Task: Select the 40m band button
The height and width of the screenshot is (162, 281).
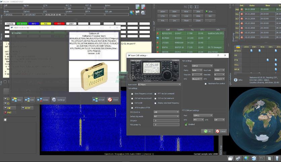Action: [186, 12]
